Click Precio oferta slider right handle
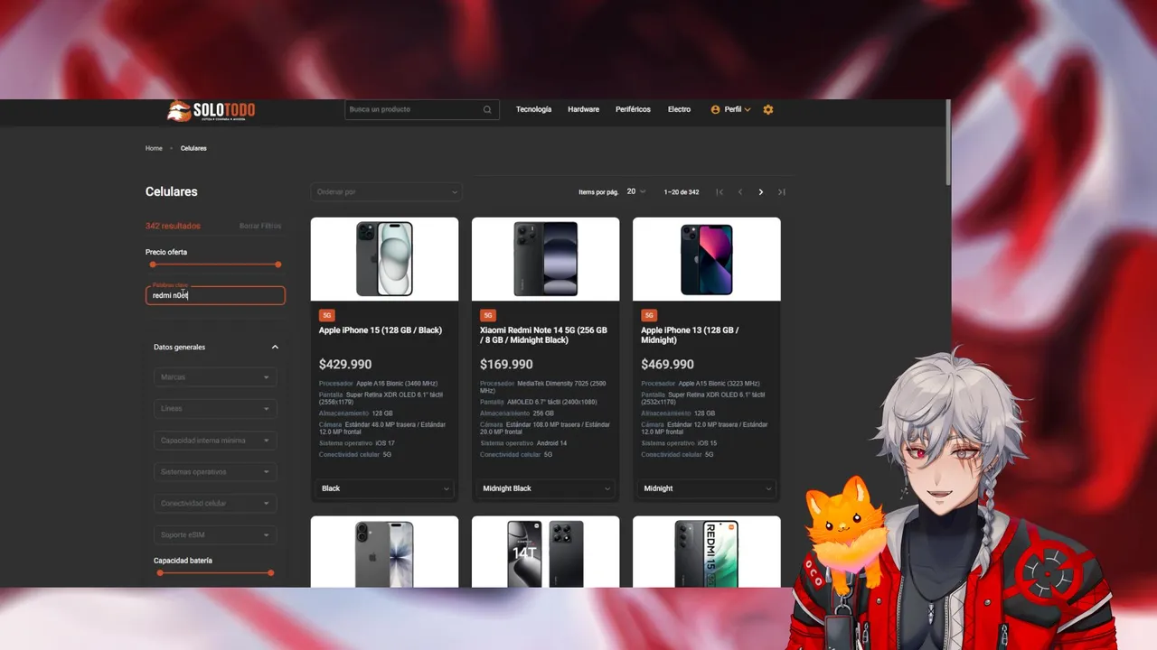 click(x=278, y=265)
